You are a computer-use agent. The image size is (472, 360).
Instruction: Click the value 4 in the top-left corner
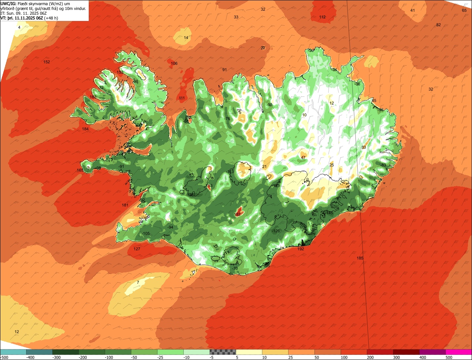click(19, 28)
